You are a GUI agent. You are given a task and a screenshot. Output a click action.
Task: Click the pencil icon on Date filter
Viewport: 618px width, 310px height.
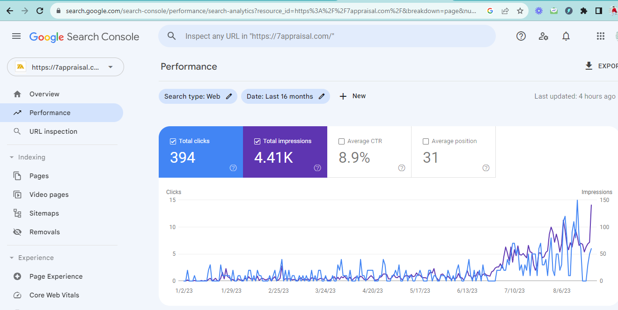click(322, 96)
